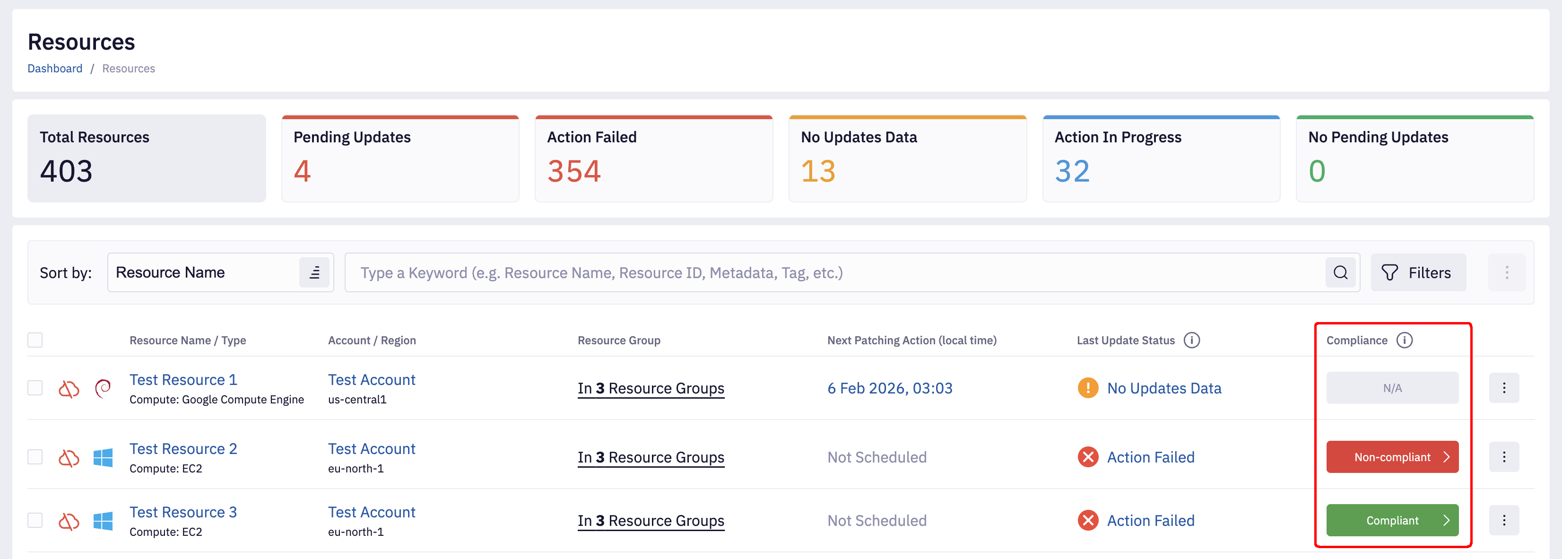Viewport: 1562px width, 559px height.
Task: Select the Pending Updates summary card
Action: [x=399, y=159]
